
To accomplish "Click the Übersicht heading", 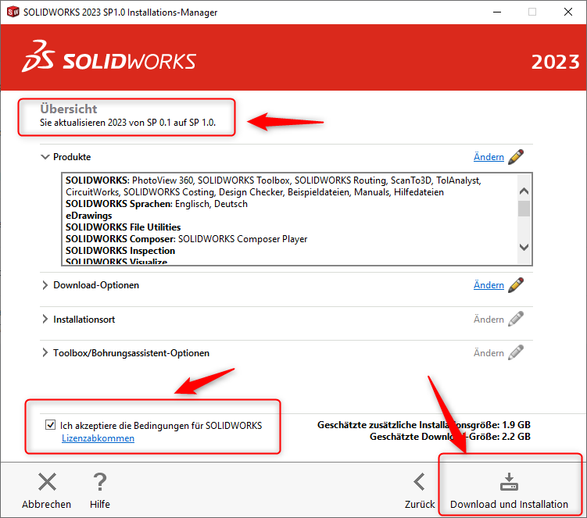I will pos(69,109).
